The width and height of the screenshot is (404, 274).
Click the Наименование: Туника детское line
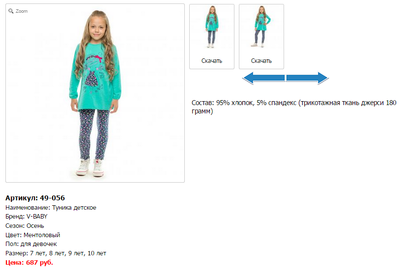click(51, 208)
